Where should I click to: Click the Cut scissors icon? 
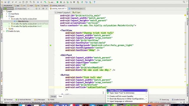[x=20, y=2]
